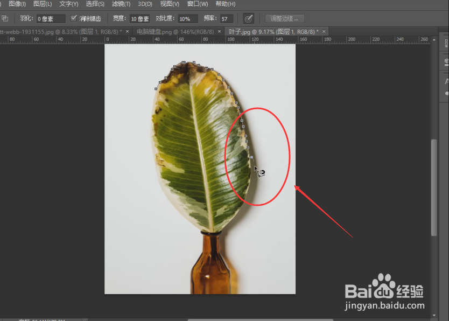This screenshot has height=321, width=449.
Task: Open the 文字(Y) menu
Action: (69, 4)
